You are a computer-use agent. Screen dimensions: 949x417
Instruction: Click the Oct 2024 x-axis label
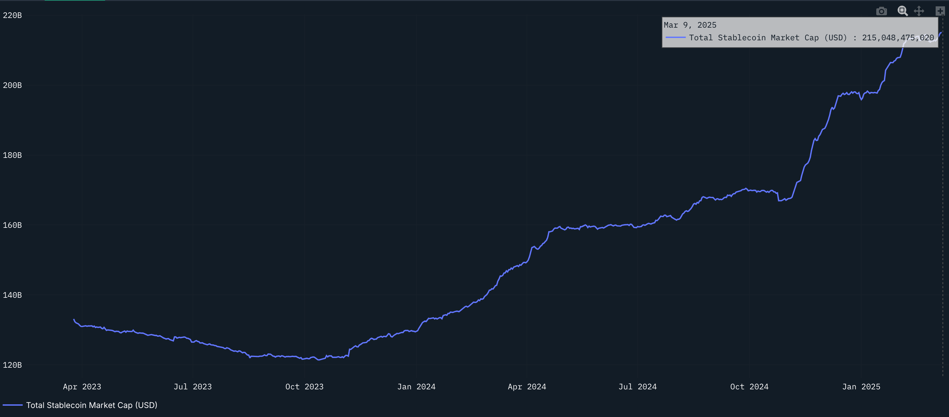(749, 386)
